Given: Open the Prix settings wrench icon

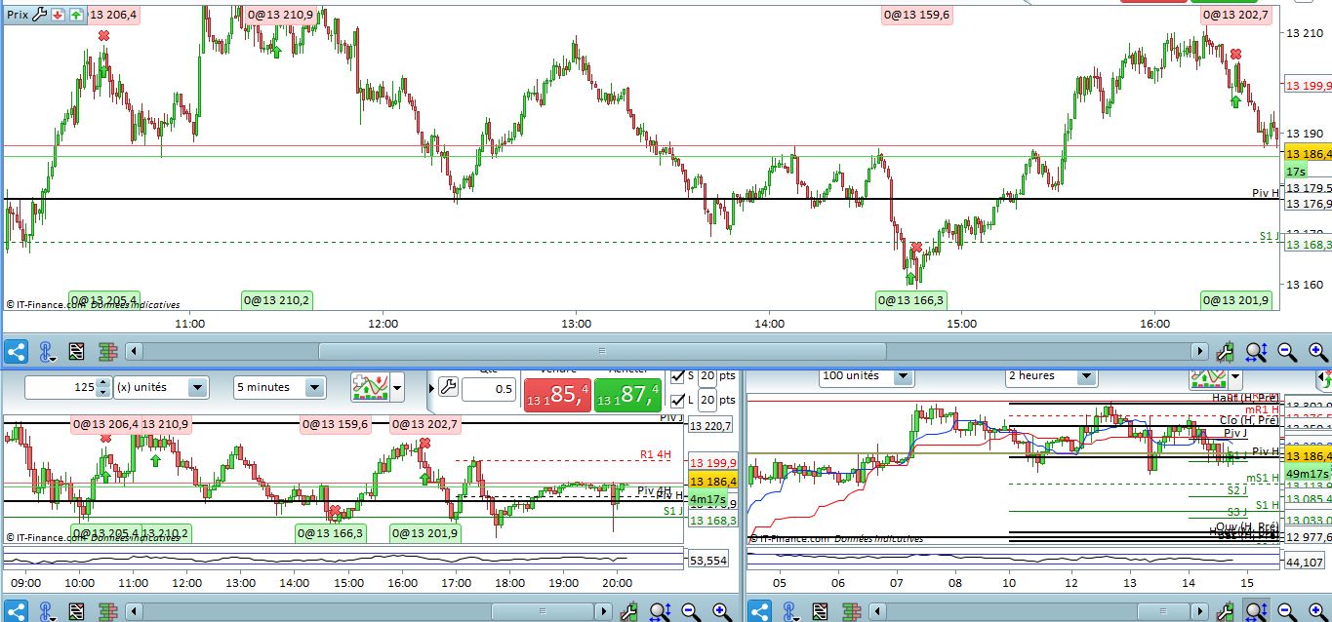Looking at the screenshot, I should click(x=39, y=15).
